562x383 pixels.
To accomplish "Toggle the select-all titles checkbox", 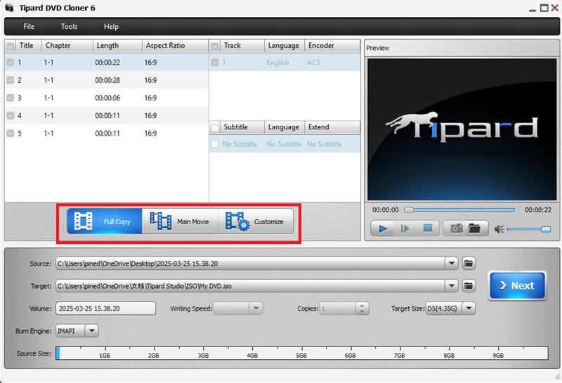I will pyautogui.click(x=11, y=46).
